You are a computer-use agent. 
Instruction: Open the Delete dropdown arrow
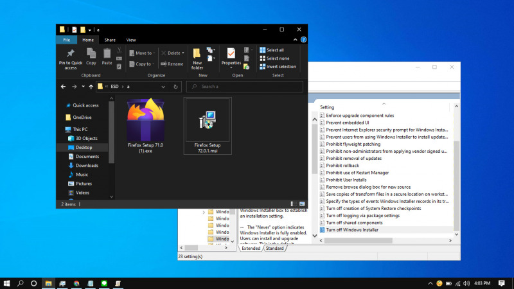[183, 53]
